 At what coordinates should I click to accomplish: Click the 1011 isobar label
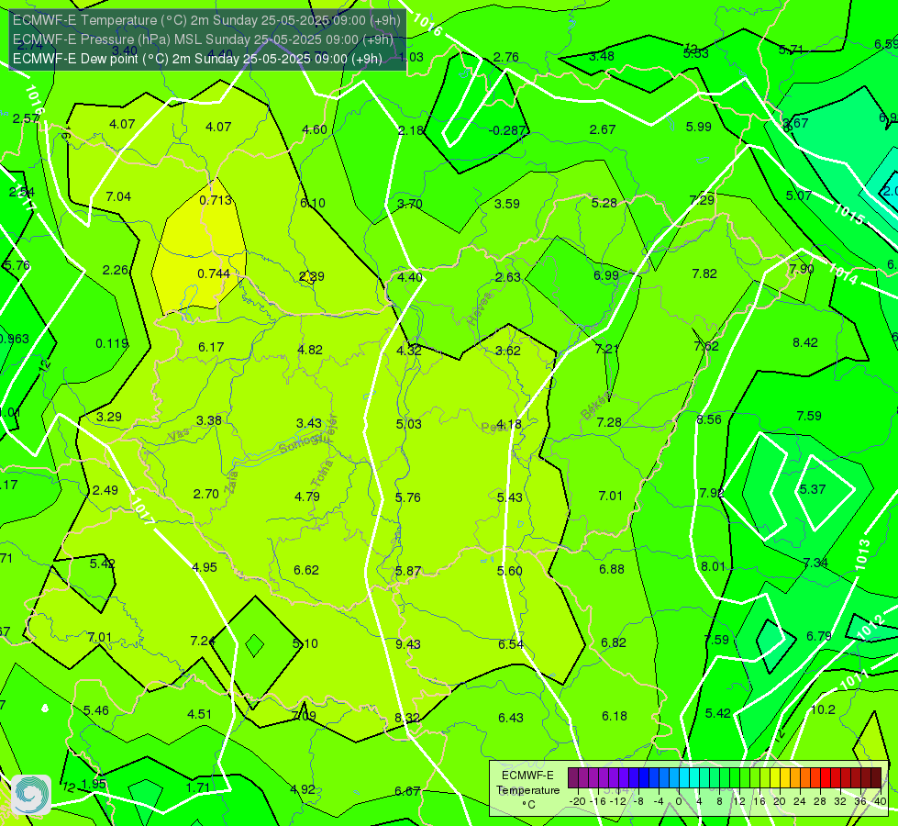[854, 682]
